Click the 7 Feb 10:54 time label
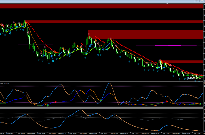Viewport: 205px width, 135px height. [x=103, y=134]
